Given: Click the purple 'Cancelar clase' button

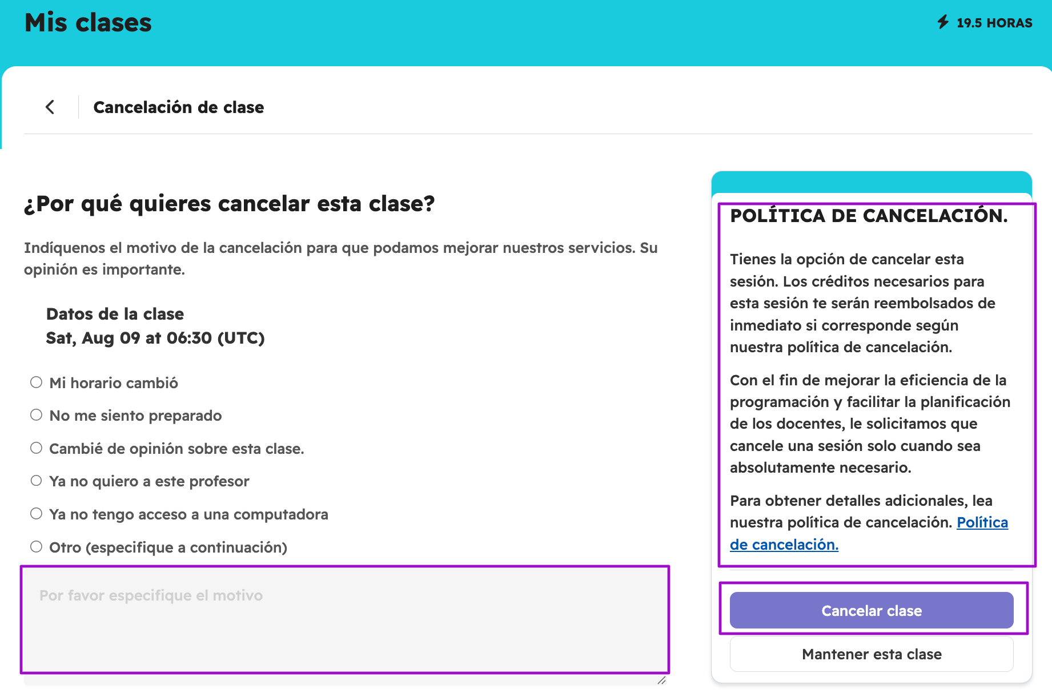Looking at the screenshot, I should click(x=872, y=610).
